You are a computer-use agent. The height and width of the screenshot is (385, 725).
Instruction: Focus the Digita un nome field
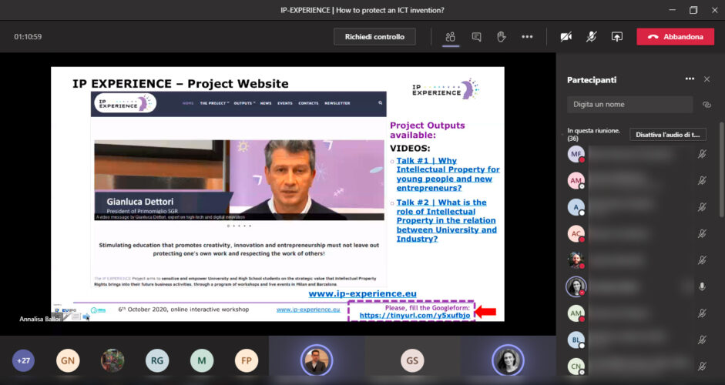coord(629,105)
